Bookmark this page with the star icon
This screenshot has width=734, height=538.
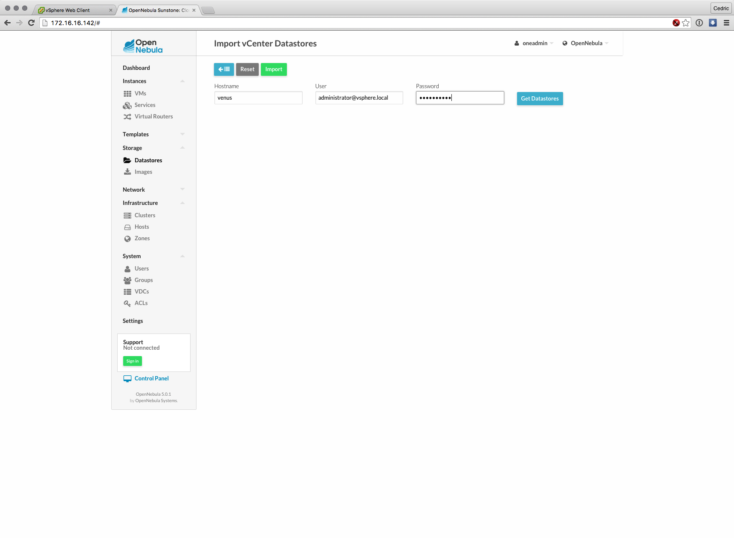point(685,23)
